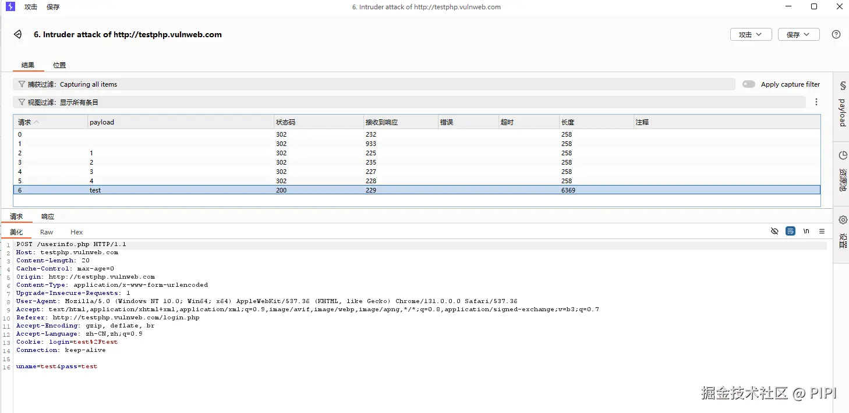Click the Burp Suite lightning logo icon
849x413 pixels.
pos(10,6)
